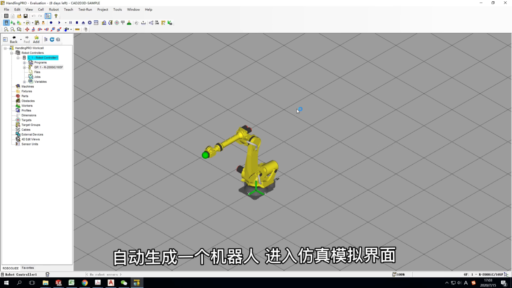The height and width of the screenshot is (288, 512).
Task: Click the robot gripper hand icon
Action: [x=43, y=23]
